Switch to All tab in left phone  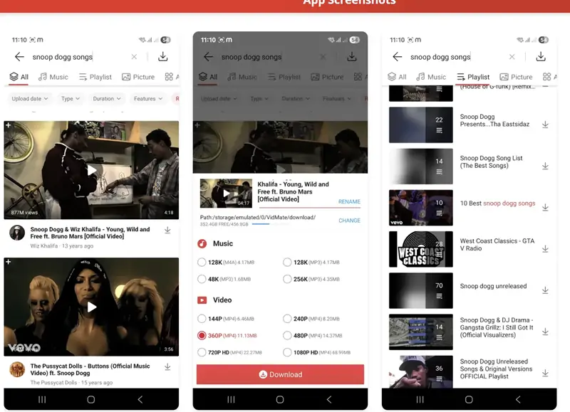tap(19, 77)
